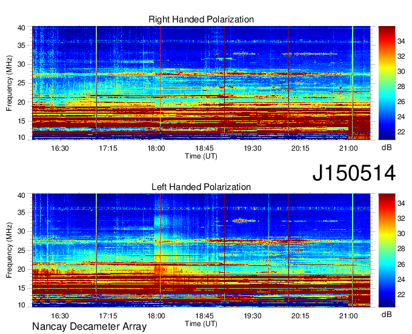The height and width of the screenshot is (334, 412).
Task: Select the 26 dB tick on left-handed colorbar
Action: (401, 264)
